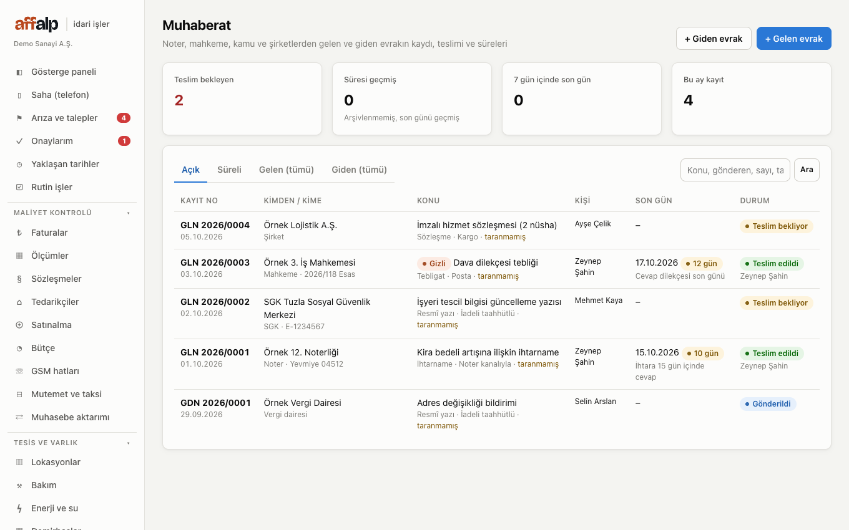This screenshot has height=530, width=849.
Task: Open Sözleşmeler section-sign icon
Action: 19,279
